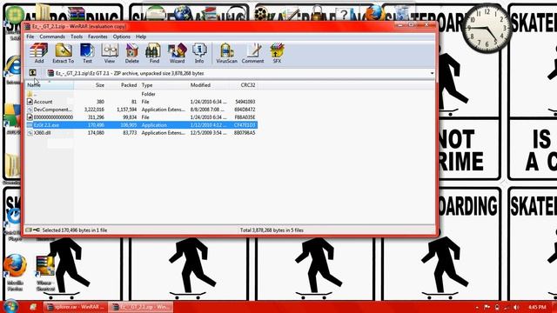
Task: Open the Options menu
Action: tap(122, 37)
